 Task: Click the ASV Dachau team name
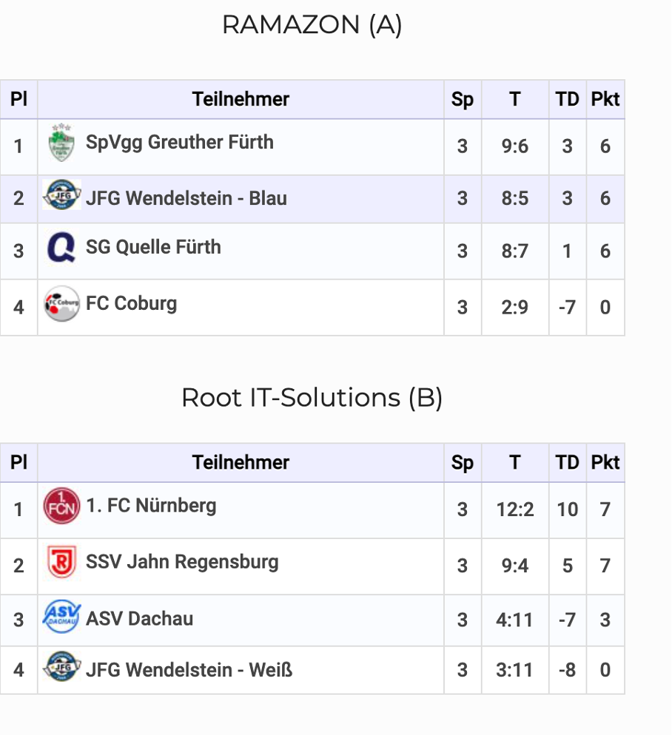coord(139,618)
